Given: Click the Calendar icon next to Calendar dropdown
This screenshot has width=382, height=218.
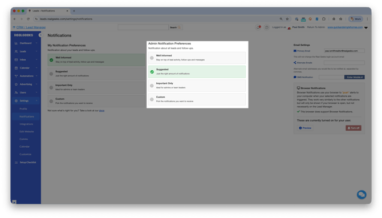Looking at the screenshot, I should click(16, 68).
